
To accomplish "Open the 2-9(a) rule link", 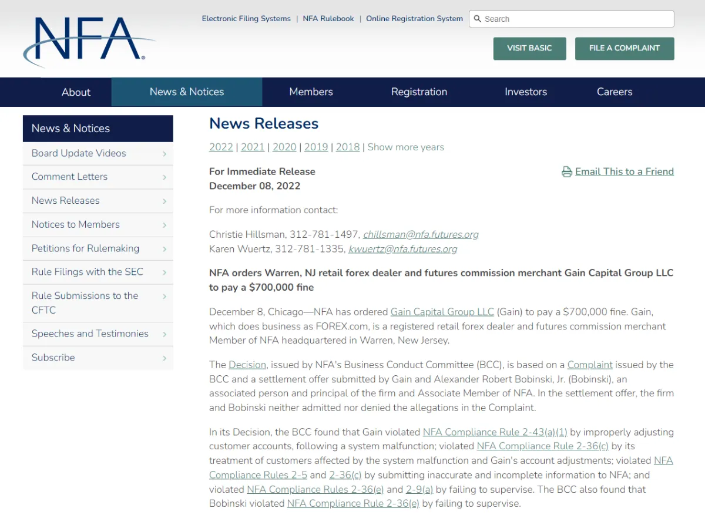I will coord(419,489).
